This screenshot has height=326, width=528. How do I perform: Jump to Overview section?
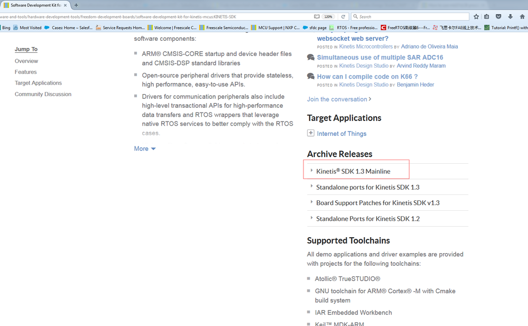tap(26, 61)
